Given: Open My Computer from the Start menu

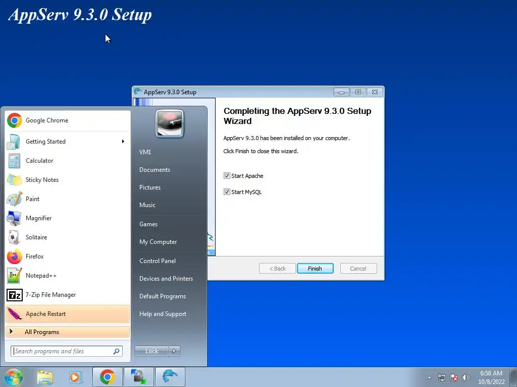Looking at the screenshot, I should [x=158, y=242].
